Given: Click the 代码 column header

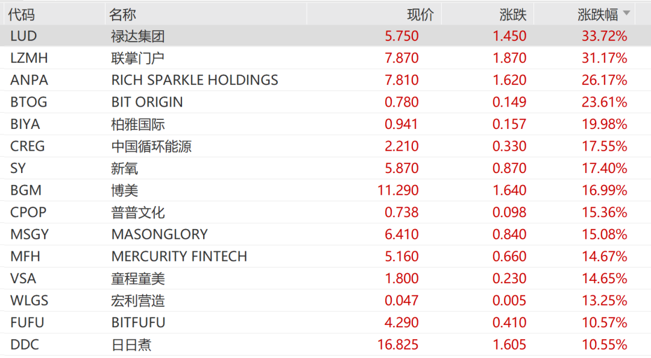Looking at the screenshot, I should coord(20,14).
